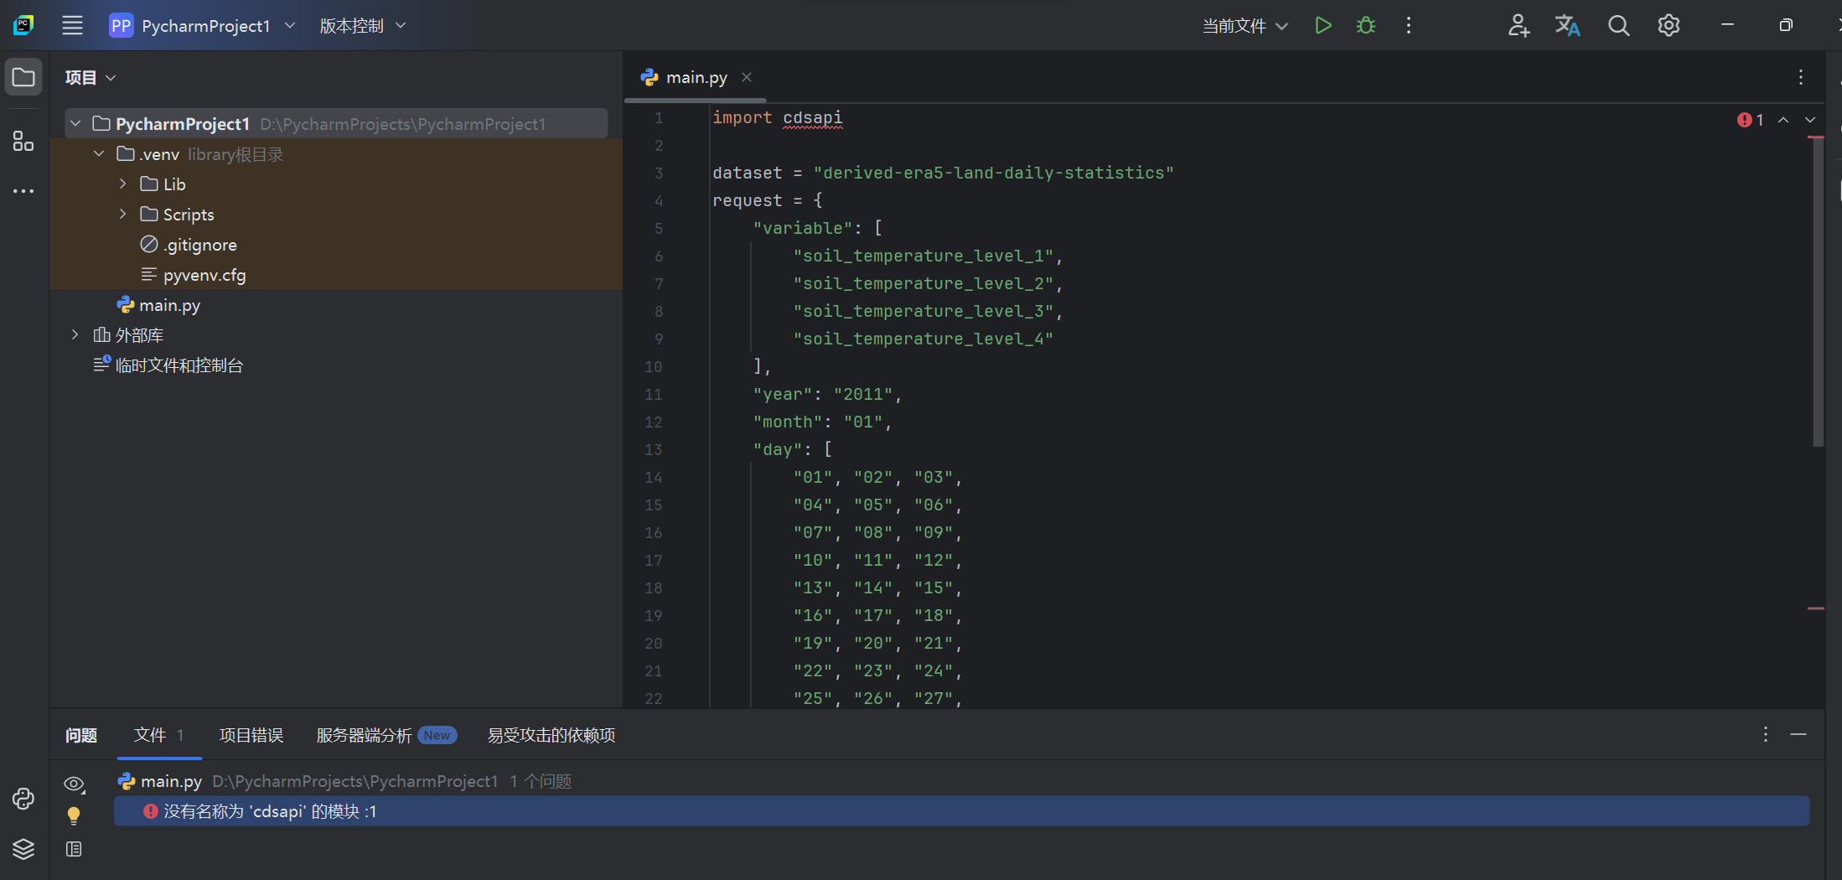This screenshot has height=880, width=1842.
Task: Toggle the Project tool window
Action: 23,77
